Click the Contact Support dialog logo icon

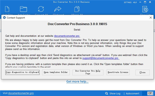pyautogui.click(x=4, y=18)
